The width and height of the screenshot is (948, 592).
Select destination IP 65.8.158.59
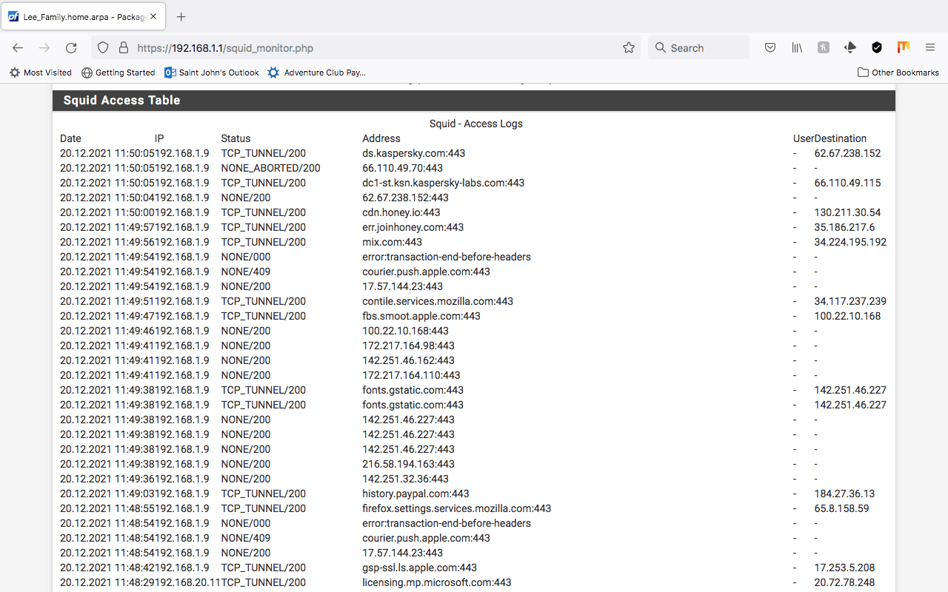[842, 508]
